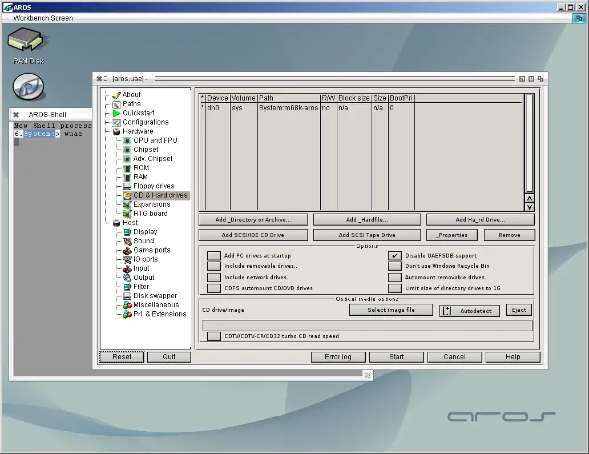Click the Miscellaneous icon
The image size is (589, 454).
pos(127,305)
